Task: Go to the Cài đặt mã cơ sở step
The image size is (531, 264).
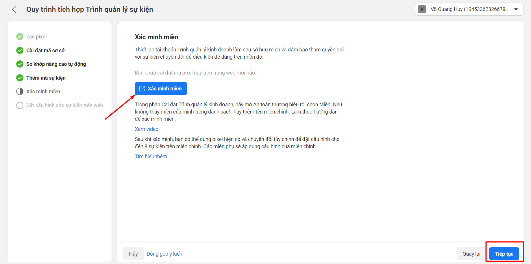Action: (45, 51)
